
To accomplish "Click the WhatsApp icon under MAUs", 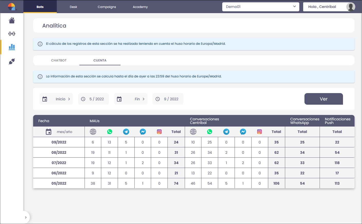I will 110,132.
